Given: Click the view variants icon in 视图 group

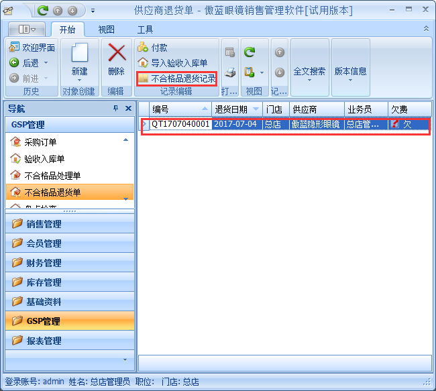Looking at the screenshot, I should [x=250, y=72].
